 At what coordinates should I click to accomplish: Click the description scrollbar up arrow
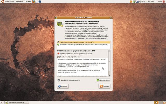109,51
